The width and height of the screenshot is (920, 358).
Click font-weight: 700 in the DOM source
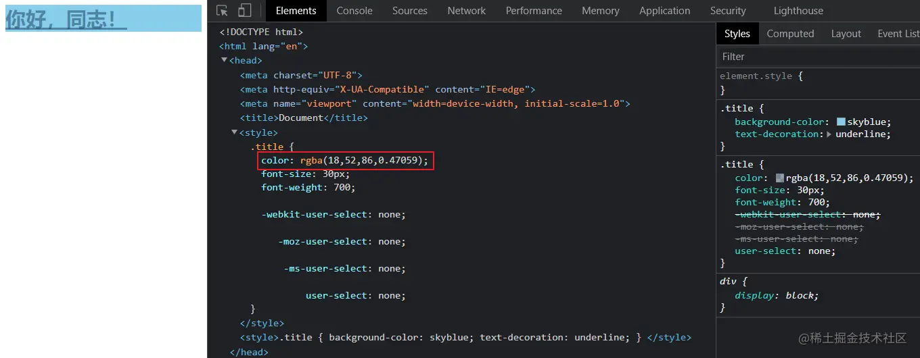point(308,187)
